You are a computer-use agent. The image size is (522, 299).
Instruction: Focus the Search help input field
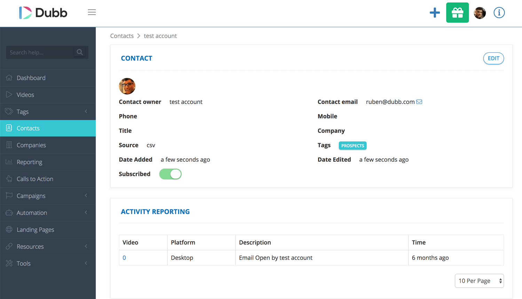(40, 52)
